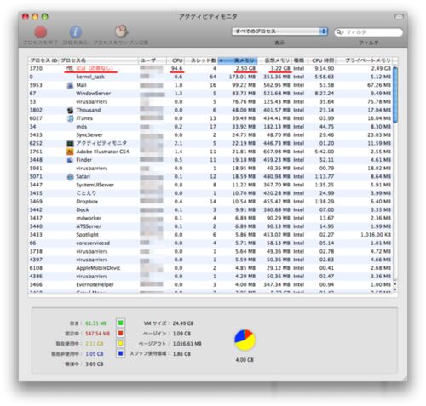Select the Activity Monitor icon in the list
The height and width of the screenshot is (406, 426).
tap(70, 143)
